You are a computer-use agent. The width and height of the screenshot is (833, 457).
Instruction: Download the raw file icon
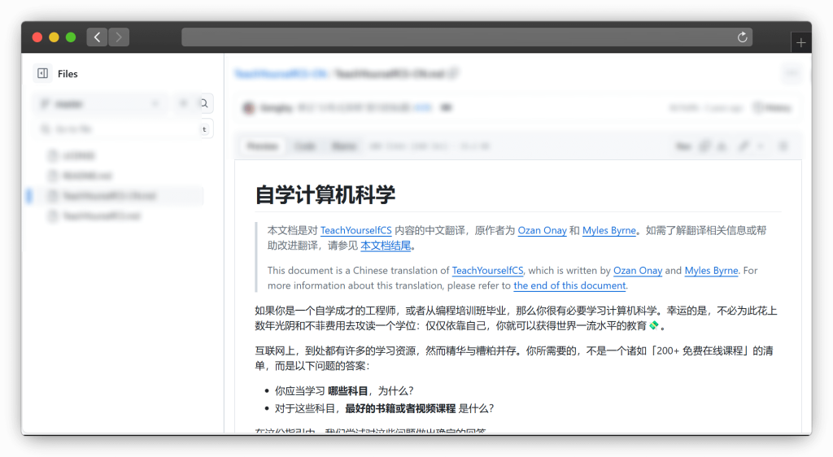(x=722, y=146)
